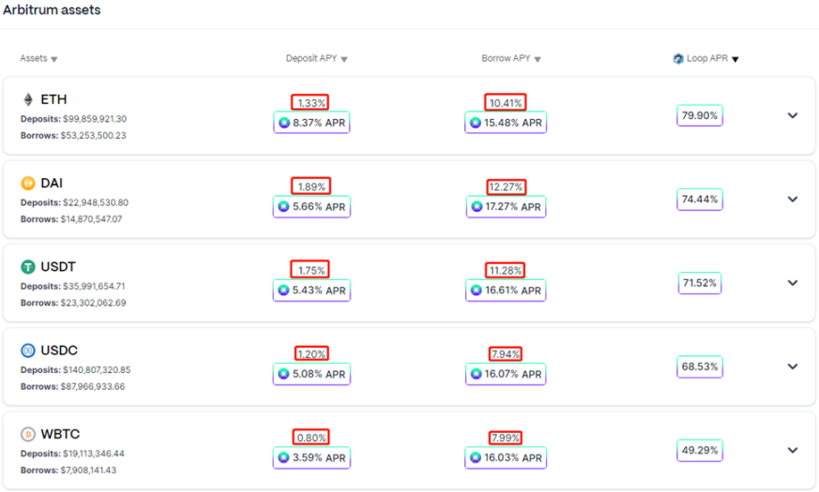The height and width of the screenshot is (492, 819).
Task: Click the Loop APR header logo icon
Action: click(x=678, y=58)
